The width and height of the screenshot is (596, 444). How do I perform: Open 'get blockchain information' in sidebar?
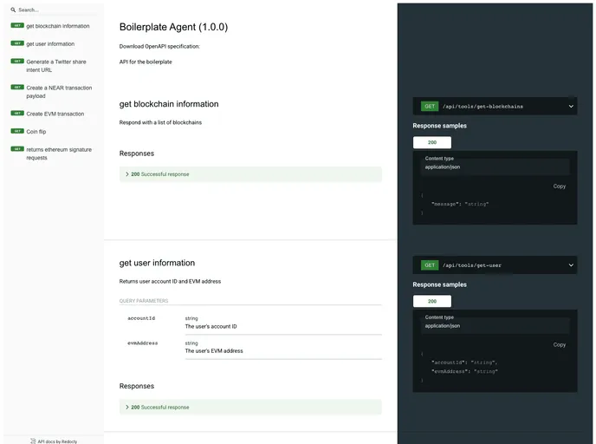pyautogui.click(x=58, y=26)
